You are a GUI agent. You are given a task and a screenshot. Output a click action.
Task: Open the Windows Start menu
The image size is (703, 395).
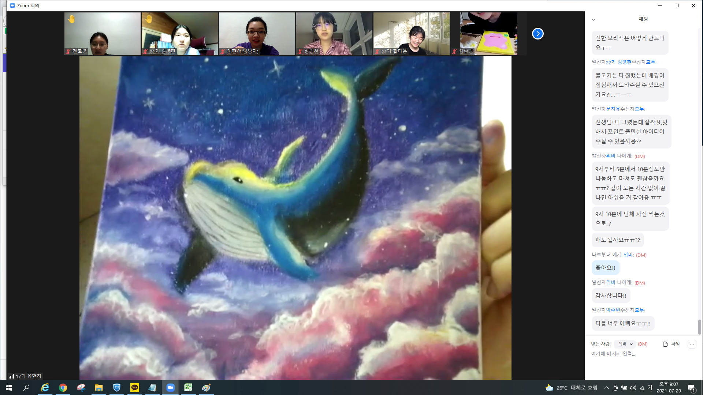pos(9,388)
